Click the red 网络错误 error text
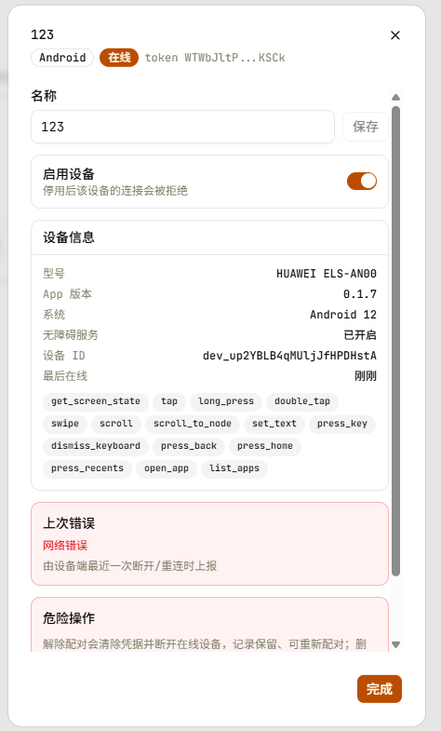Screen dimensions: 441x731 (65, 546)
